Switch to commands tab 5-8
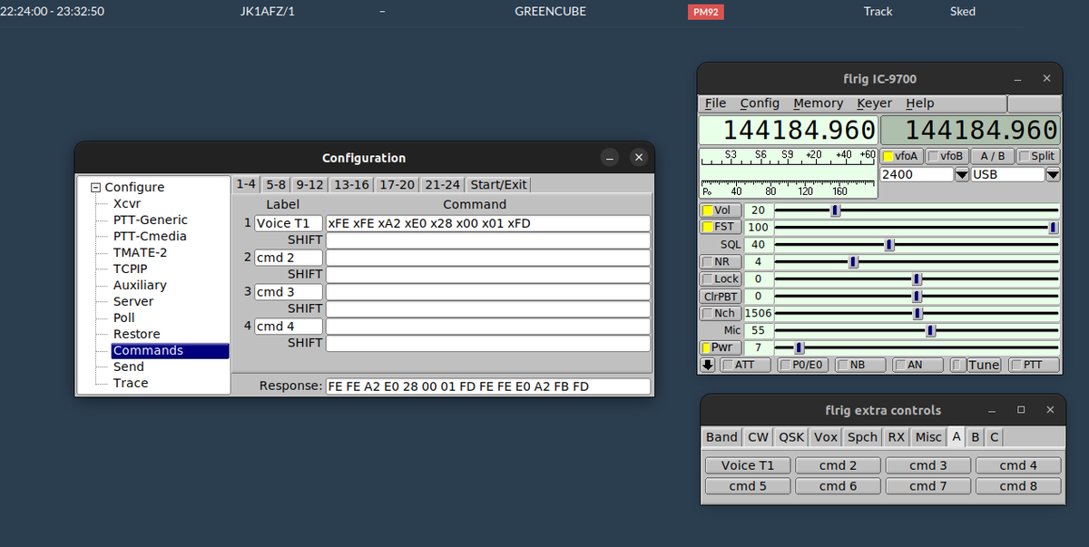 [x=277, y=184]
